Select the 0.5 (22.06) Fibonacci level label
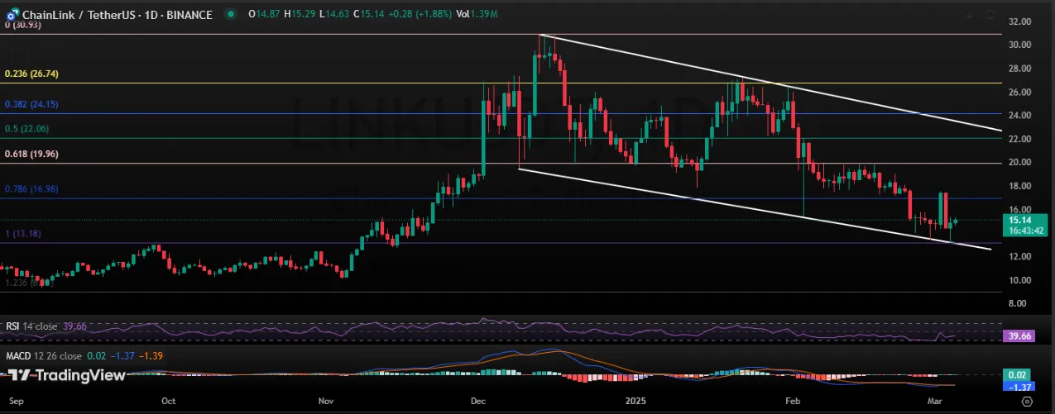 (28, 129)
